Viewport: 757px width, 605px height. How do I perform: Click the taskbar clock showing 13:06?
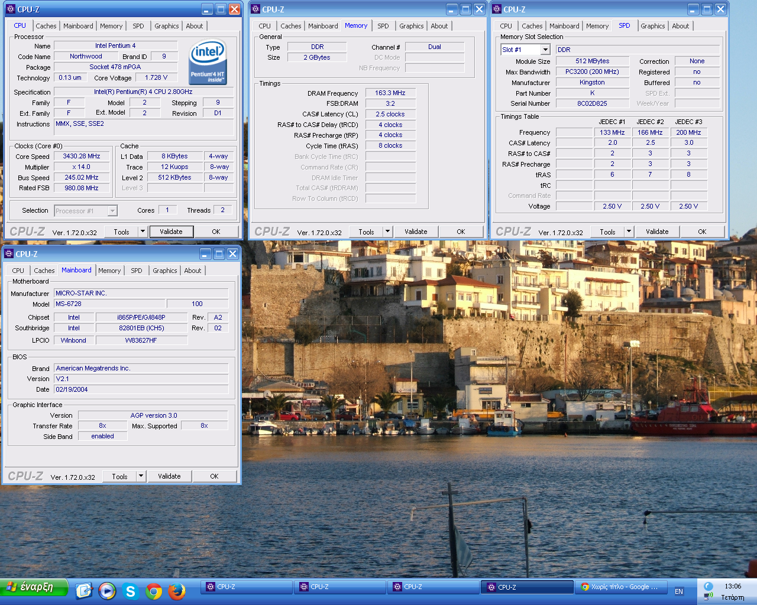(x=733, y=586)
